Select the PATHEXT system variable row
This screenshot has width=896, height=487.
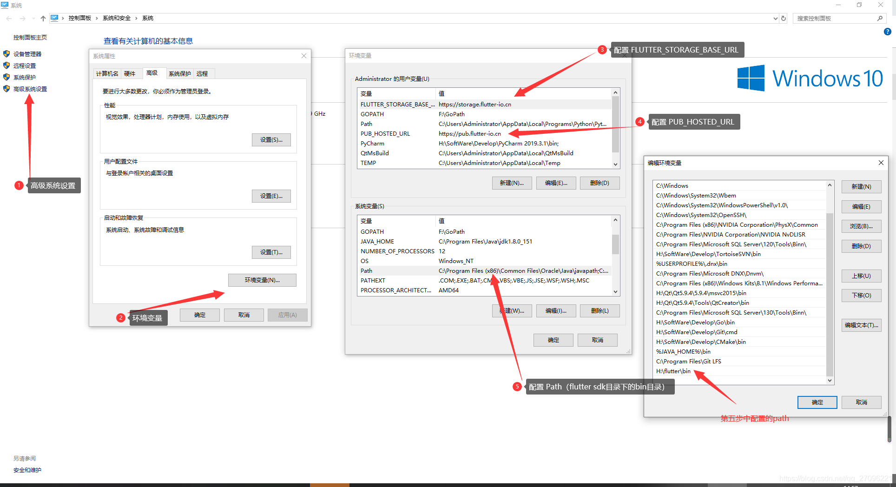point(485,280)
